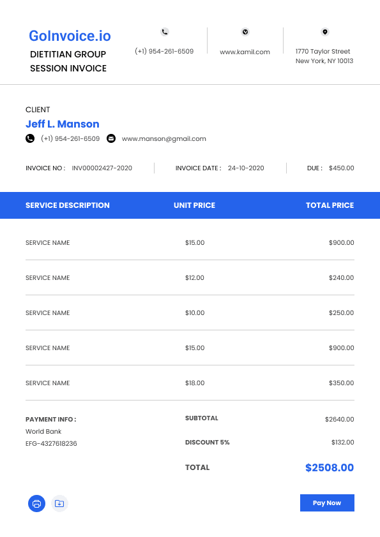Click the total amount $2508.00
The height and width of the screenshot is (537, 380).
pos(330,467)
